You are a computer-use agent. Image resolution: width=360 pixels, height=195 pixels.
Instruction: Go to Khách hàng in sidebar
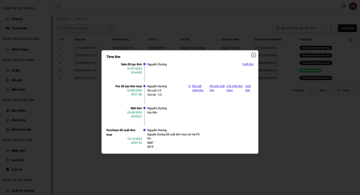[x=20, y=49]
